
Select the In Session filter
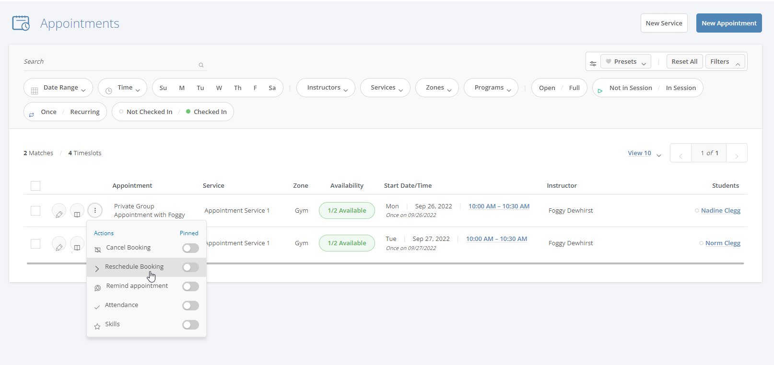tap(680, 88)
